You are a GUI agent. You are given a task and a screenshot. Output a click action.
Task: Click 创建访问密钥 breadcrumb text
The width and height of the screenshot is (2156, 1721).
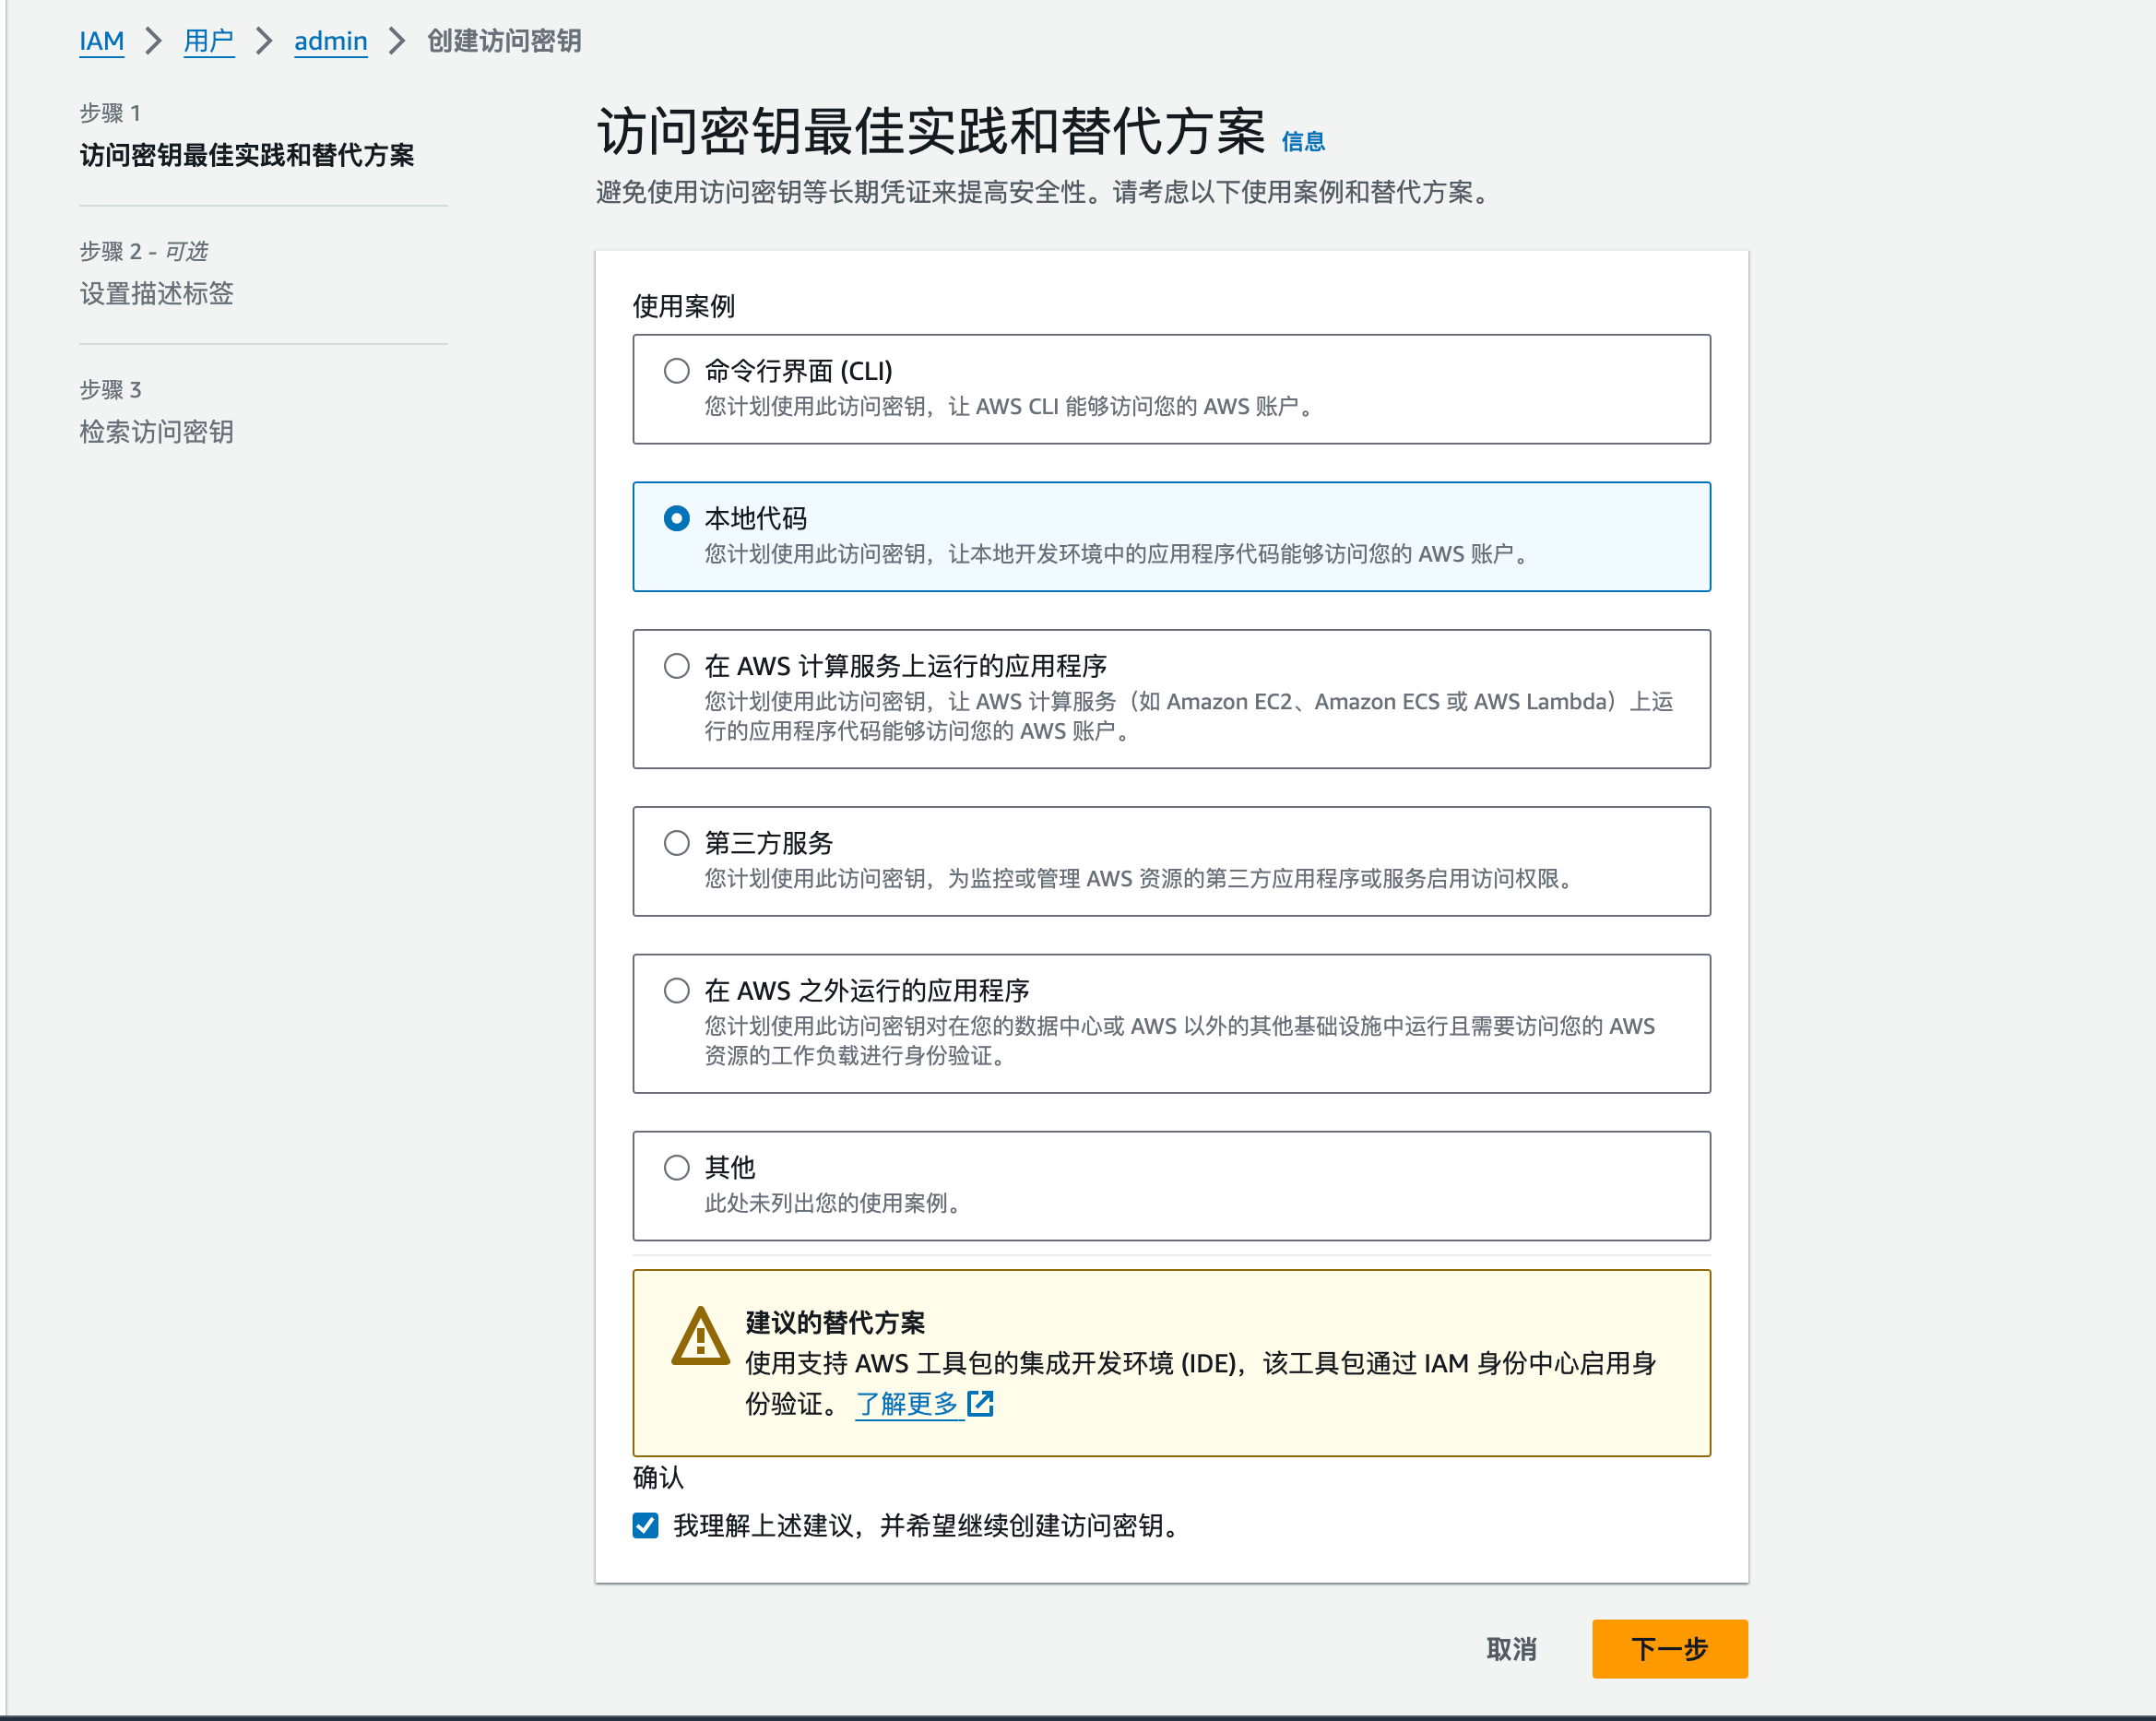pos(504,41)
